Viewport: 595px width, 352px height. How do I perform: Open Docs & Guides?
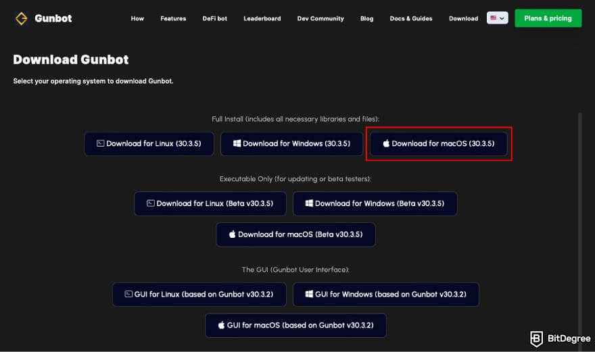[411, 19]
